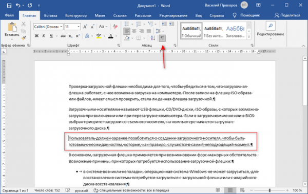Apply strikethrough abc formatting
308x194 pixels.
pyautogui.click(x=63, y=36)
